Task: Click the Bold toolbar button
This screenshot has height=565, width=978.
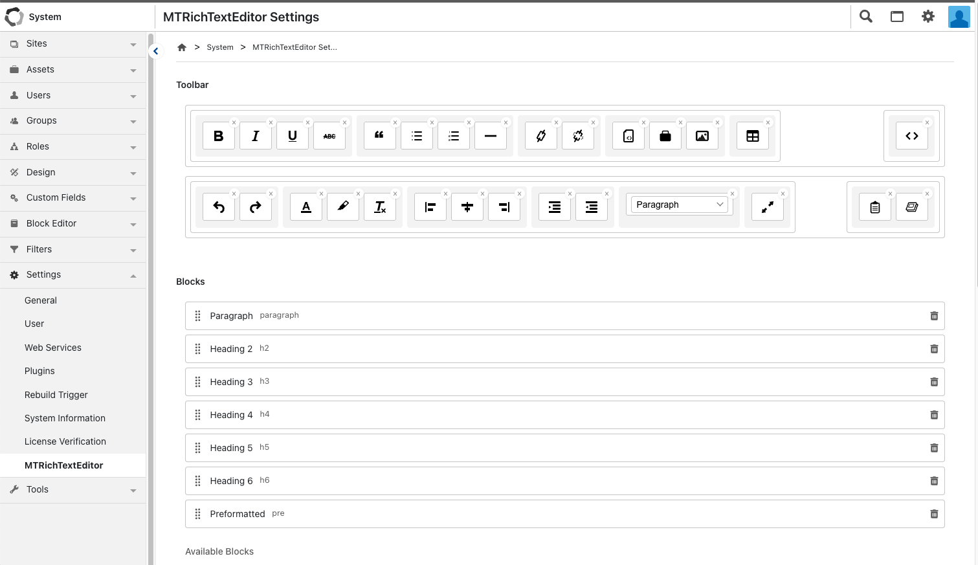Action: point(219,136)
